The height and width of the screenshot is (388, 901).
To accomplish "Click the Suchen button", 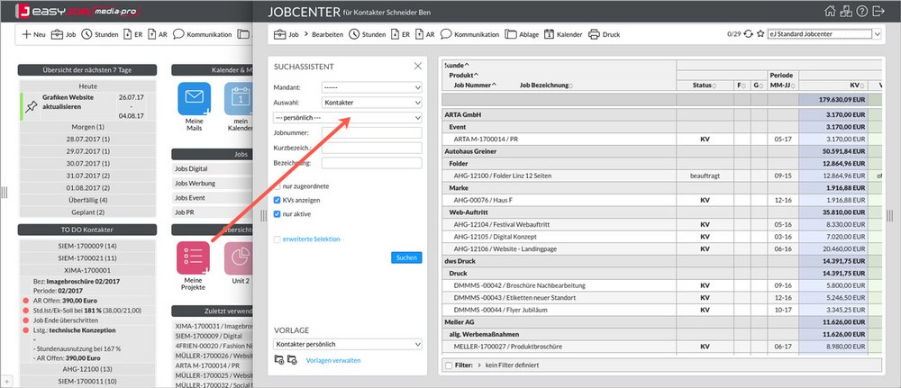I will pos(406,257).
